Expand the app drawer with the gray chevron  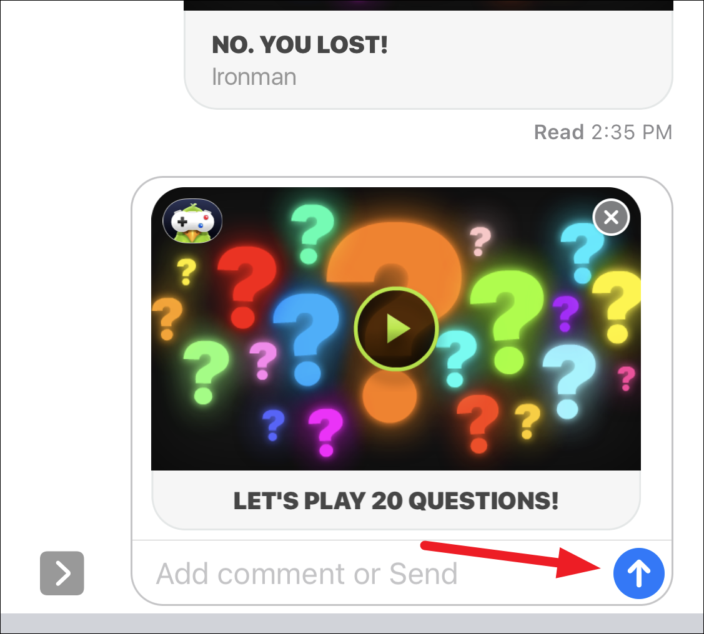pyautogui.click(x=62, y=573)
